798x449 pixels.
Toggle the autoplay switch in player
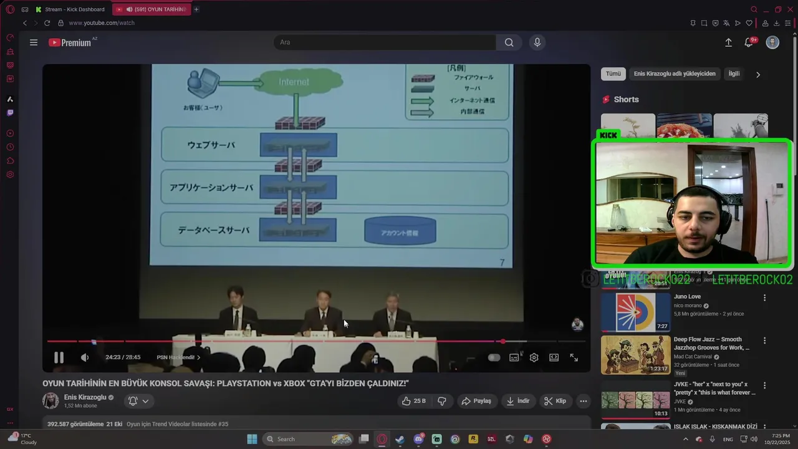pos(494,357)
